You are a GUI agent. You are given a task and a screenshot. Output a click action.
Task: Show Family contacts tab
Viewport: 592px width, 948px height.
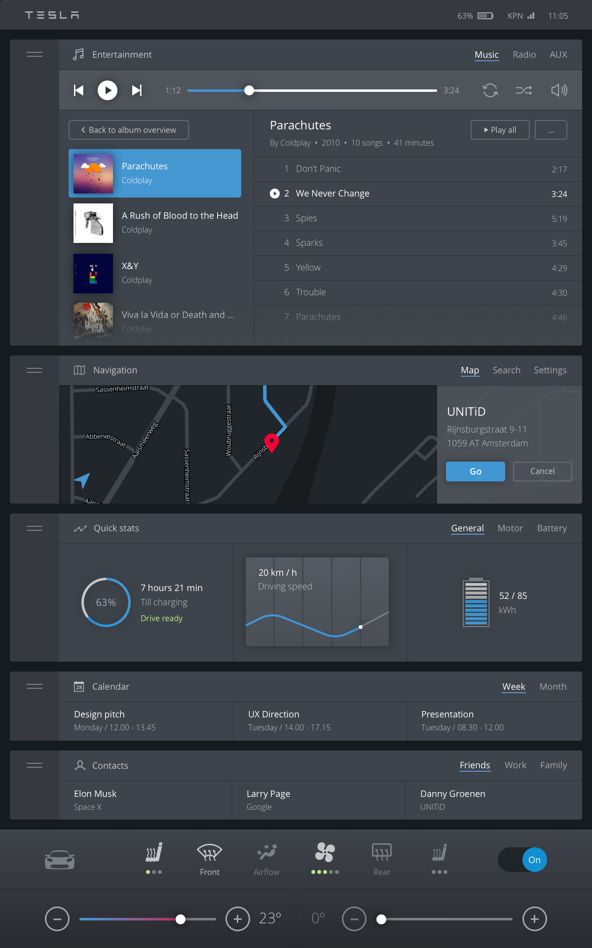coord(554,765)
